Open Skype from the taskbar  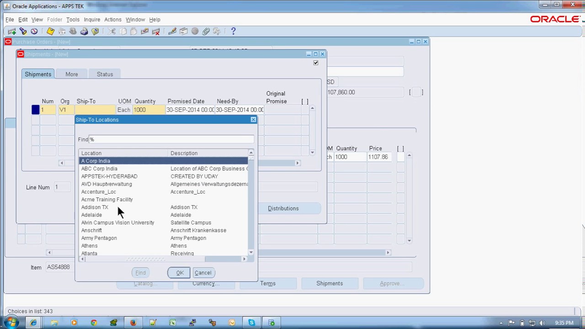coord(252,323)
